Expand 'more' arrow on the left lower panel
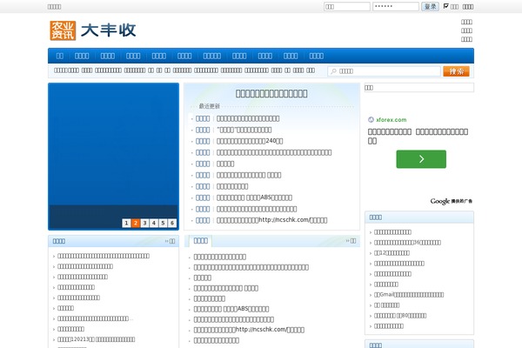Screen dimensions: 522x348 click(x=169, y=241)
